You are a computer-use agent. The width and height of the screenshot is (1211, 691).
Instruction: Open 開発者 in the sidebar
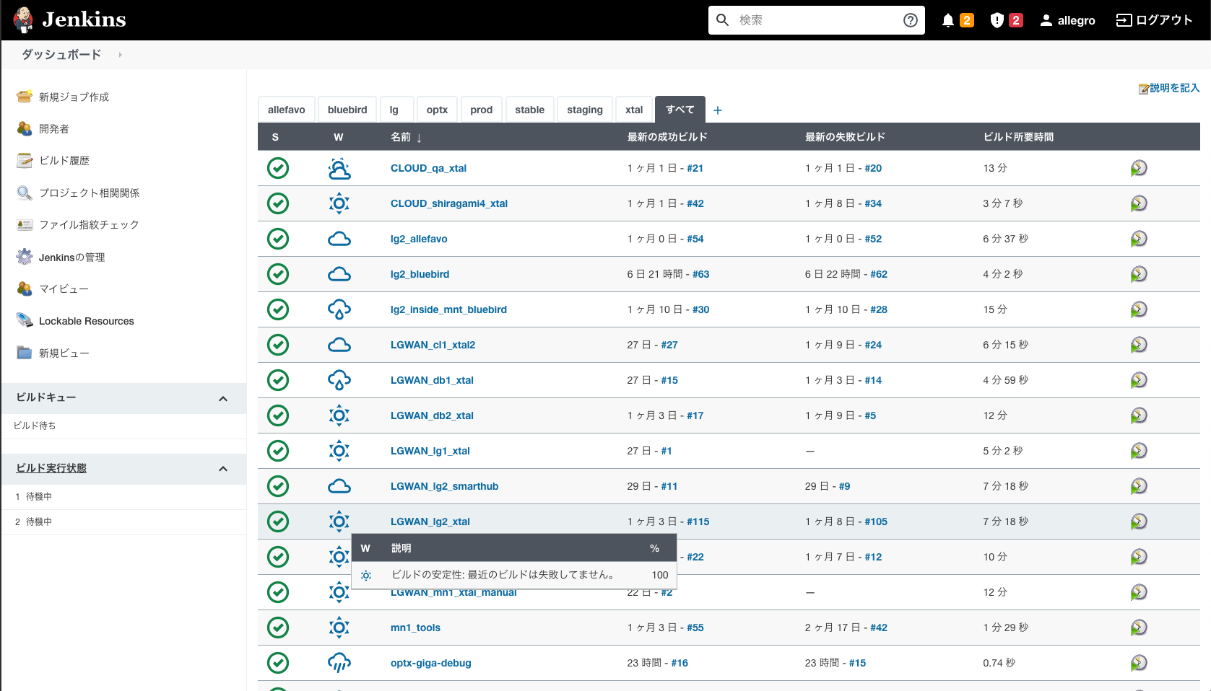pyautogui.click(x=54, y=128)
